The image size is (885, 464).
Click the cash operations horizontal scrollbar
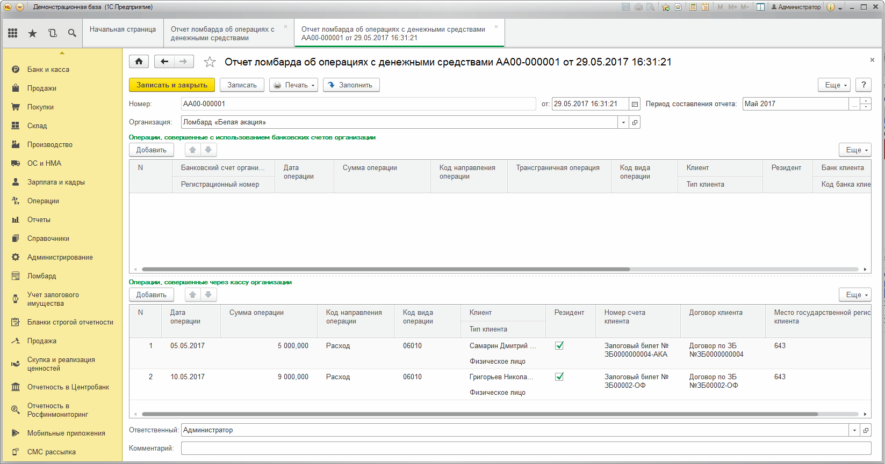pos(480,414)
